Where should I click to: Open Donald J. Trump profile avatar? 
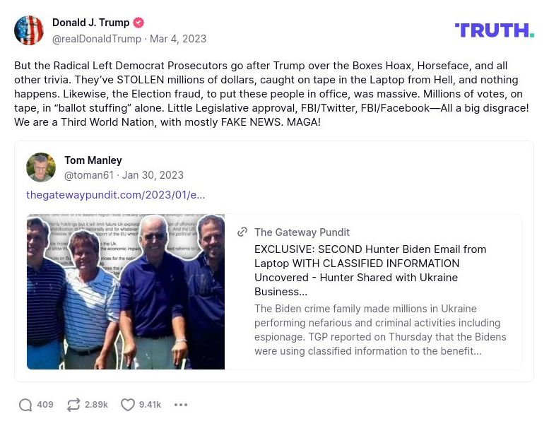tap(29, 30)
